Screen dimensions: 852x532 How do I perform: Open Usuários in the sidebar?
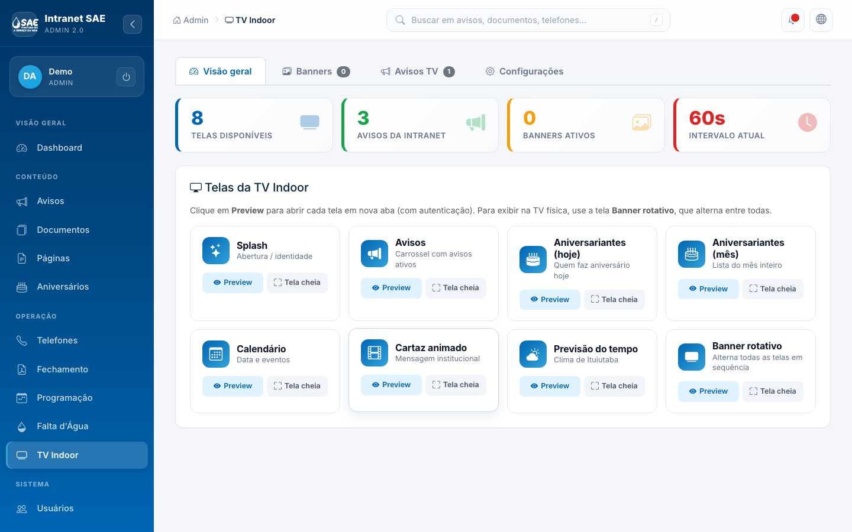point(77,508)
